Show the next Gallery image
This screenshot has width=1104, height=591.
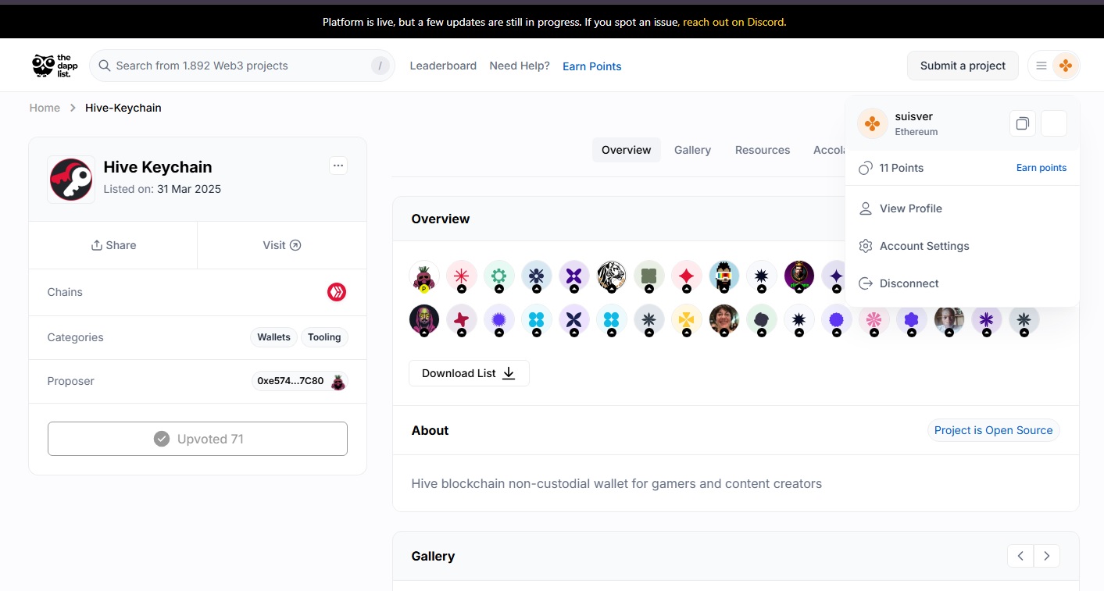click(x=1047, y=556)
